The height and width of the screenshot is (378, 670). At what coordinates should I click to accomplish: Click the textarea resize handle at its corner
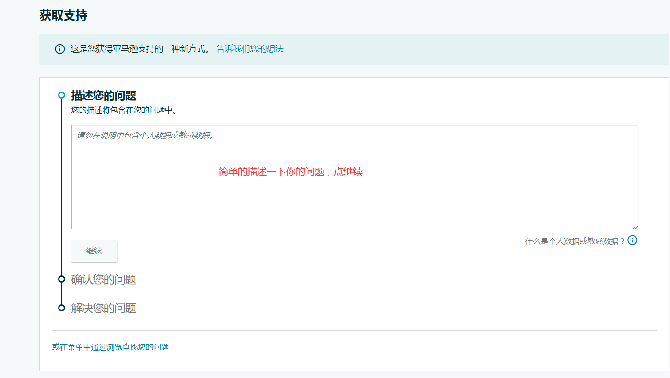point(636,227)
